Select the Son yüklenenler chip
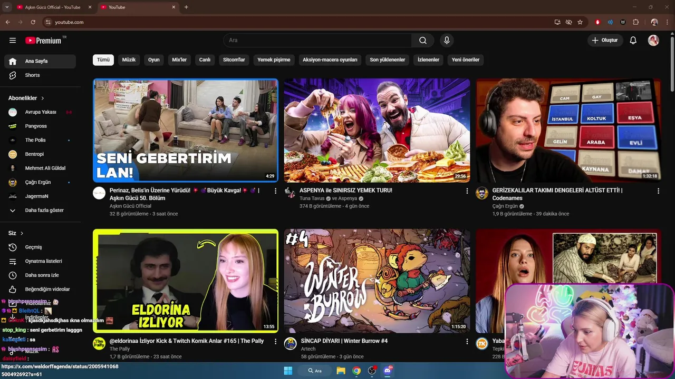 (x=388, y=59)
